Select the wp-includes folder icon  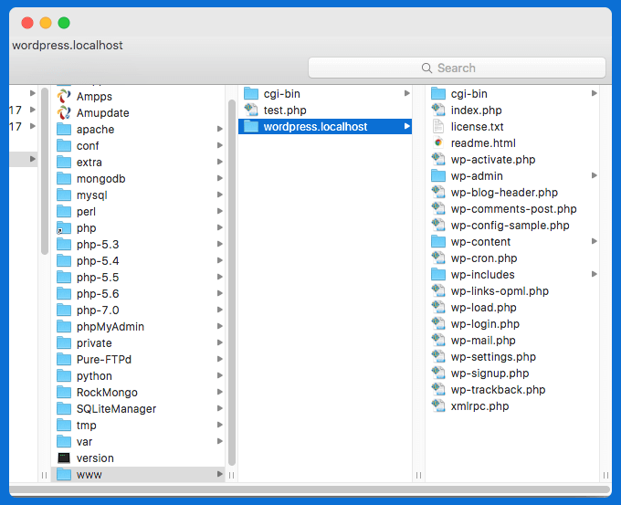(x=438, y=274)
